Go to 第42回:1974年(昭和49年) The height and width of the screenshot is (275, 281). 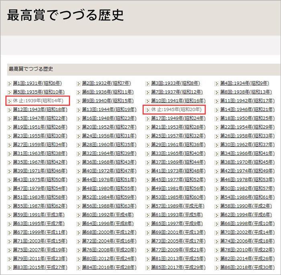tap(248, 171)
